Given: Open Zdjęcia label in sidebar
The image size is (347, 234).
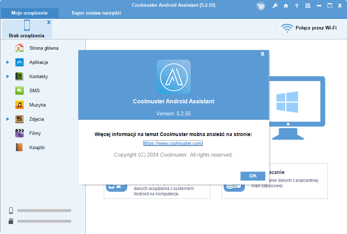Looking at the screenshot, I should click(37, 119).
